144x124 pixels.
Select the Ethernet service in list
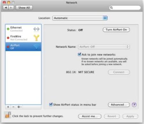point(23,29)
